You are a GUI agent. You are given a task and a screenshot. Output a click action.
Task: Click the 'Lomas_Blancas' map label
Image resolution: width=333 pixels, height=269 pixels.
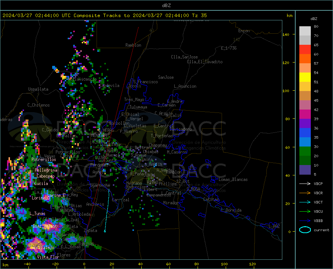coord(233,179)
